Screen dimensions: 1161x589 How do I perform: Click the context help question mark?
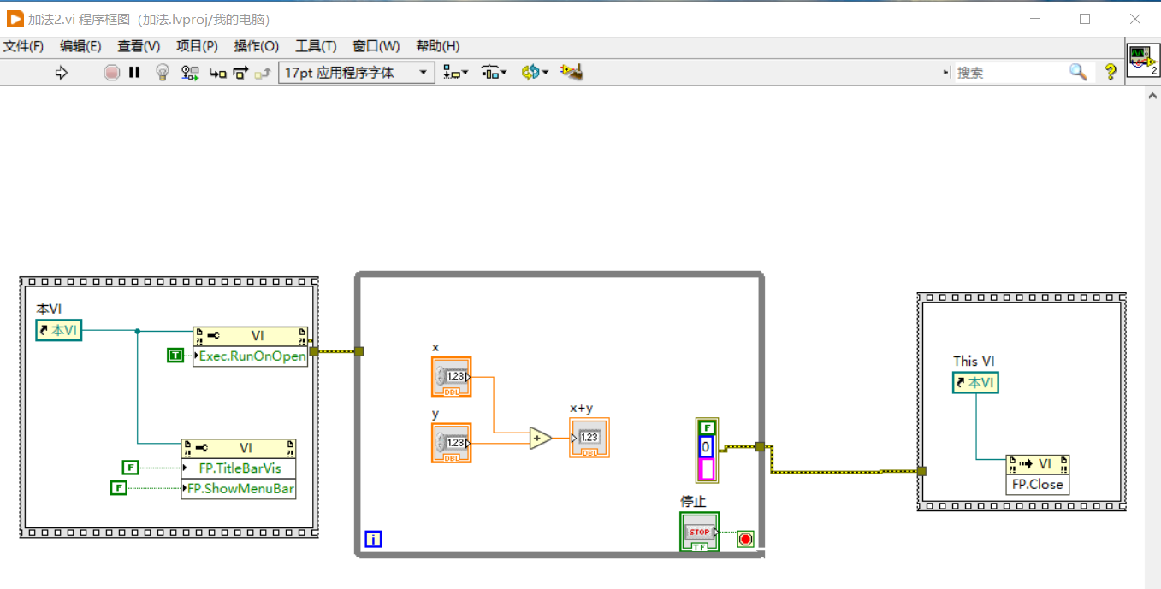[x=1111, y=73]
